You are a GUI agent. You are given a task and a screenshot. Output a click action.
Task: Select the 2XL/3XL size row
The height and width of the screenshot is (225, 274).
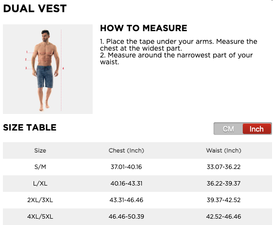pyautogui.click(x=137, y=200)
